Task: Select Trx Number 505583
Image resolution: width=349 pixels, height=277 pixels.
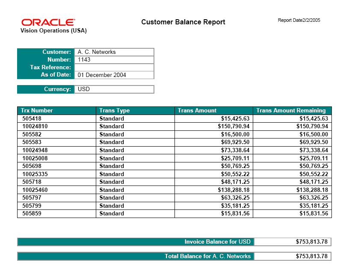Action: [x=32, y=142]
